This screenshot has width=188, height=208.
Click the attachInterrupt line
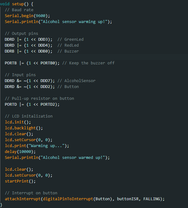coord(85,199)
